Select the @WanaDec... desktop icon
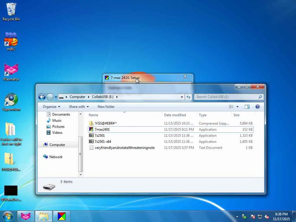 [x=11, y=193]
